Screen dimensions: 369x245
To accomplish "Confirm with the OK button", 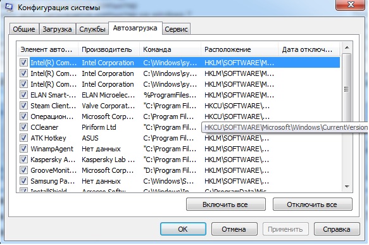I will point(183,229).
